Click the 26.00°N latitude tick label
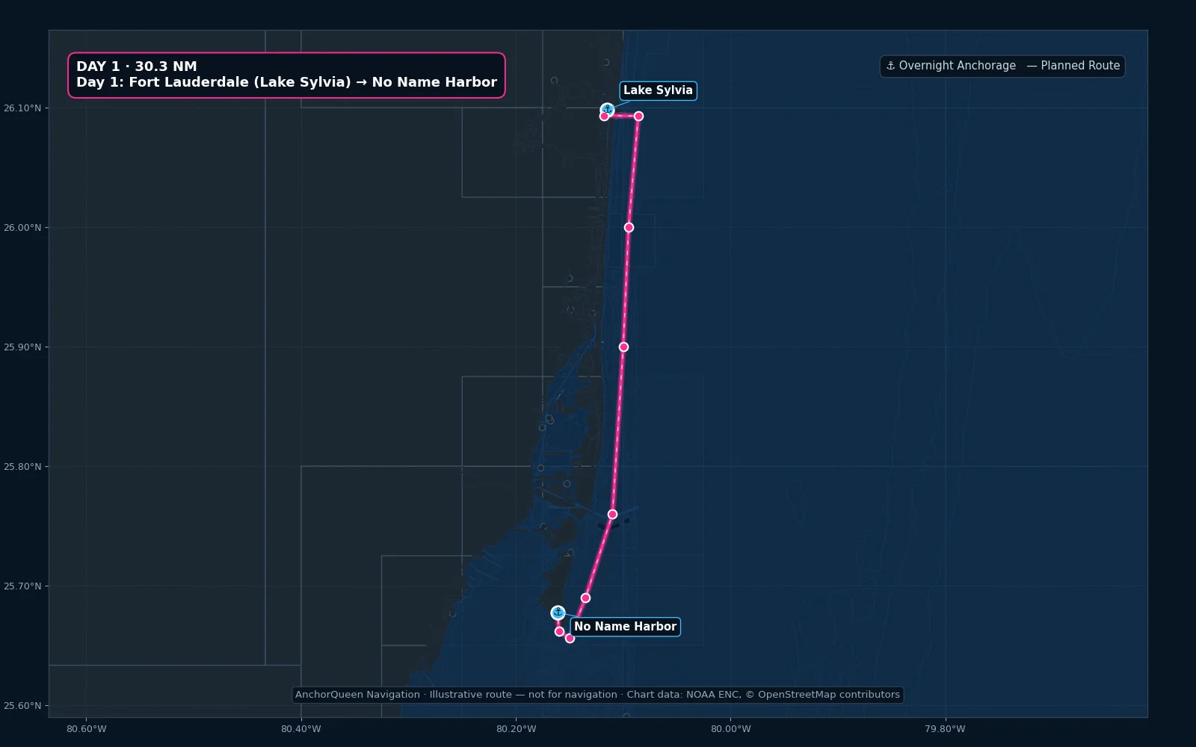 [22, 228]
